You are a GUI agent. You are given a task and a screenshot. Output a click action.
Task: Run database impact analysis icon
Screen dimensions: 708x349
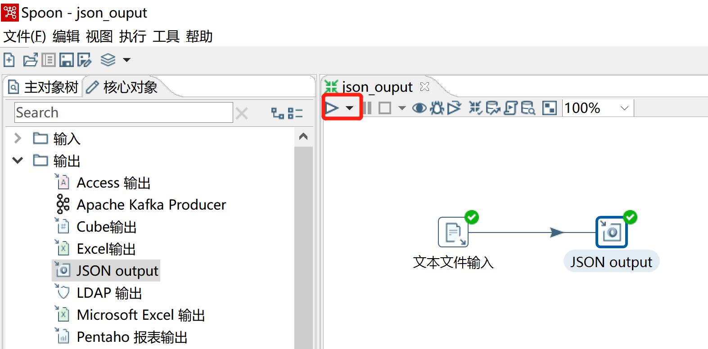(493, 108)
